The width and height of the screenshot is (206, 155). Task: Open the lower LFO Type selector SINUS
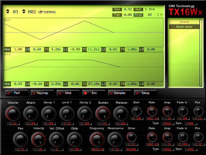(x=167, y=149)
